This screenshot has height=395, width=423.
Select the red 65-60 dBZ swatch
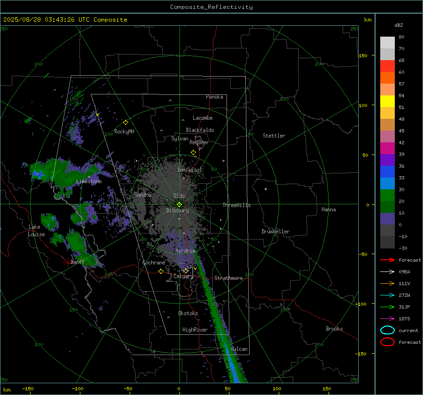(387, 66)
